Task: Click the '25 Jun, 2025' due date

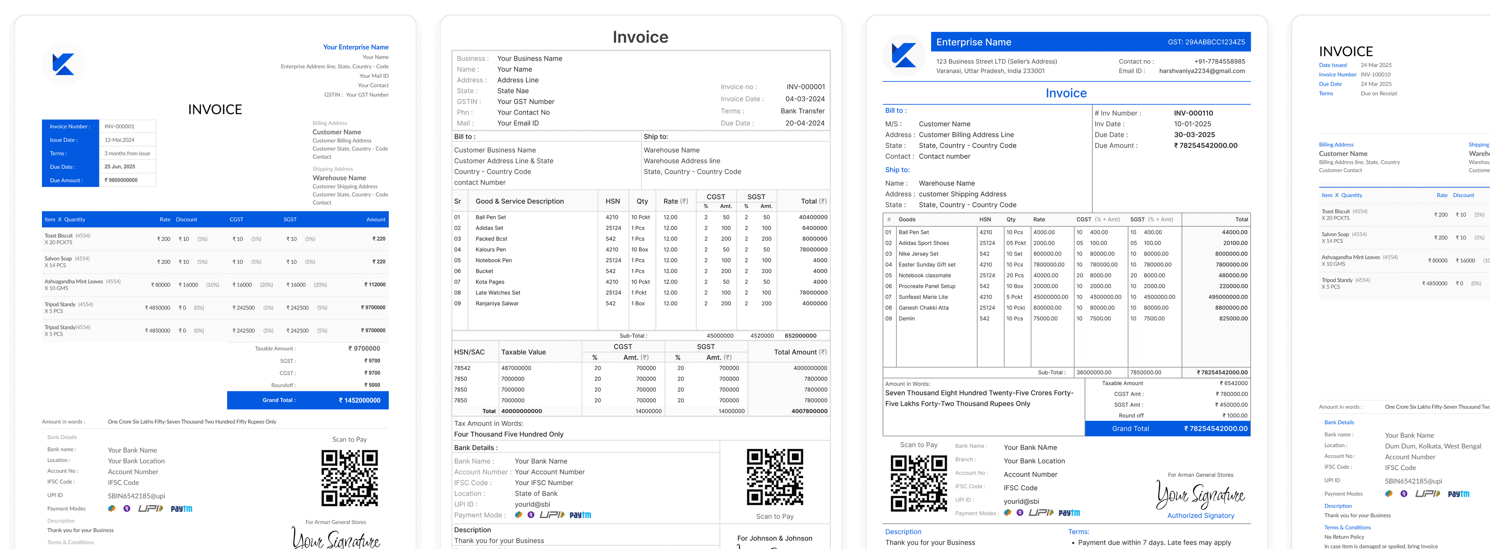Action: point(120,167)
